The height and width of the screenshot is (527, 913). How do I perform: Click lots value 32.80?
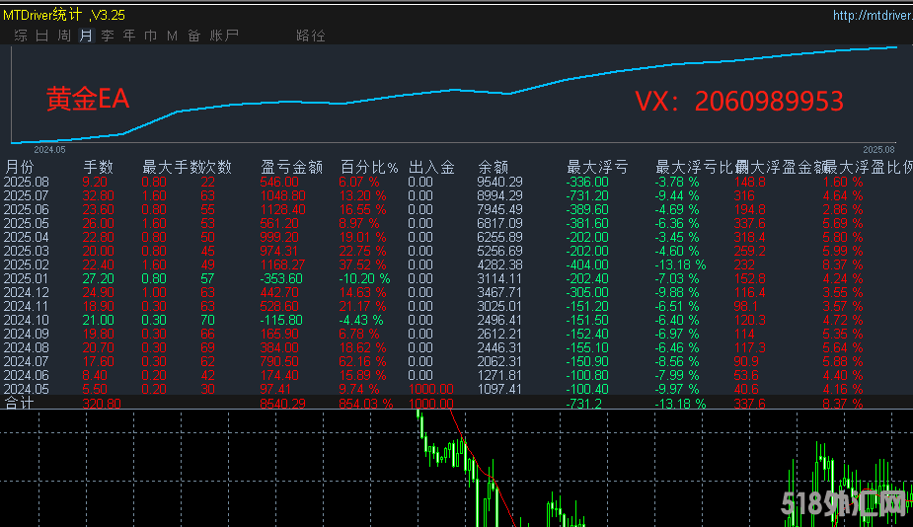click(98, 195)
